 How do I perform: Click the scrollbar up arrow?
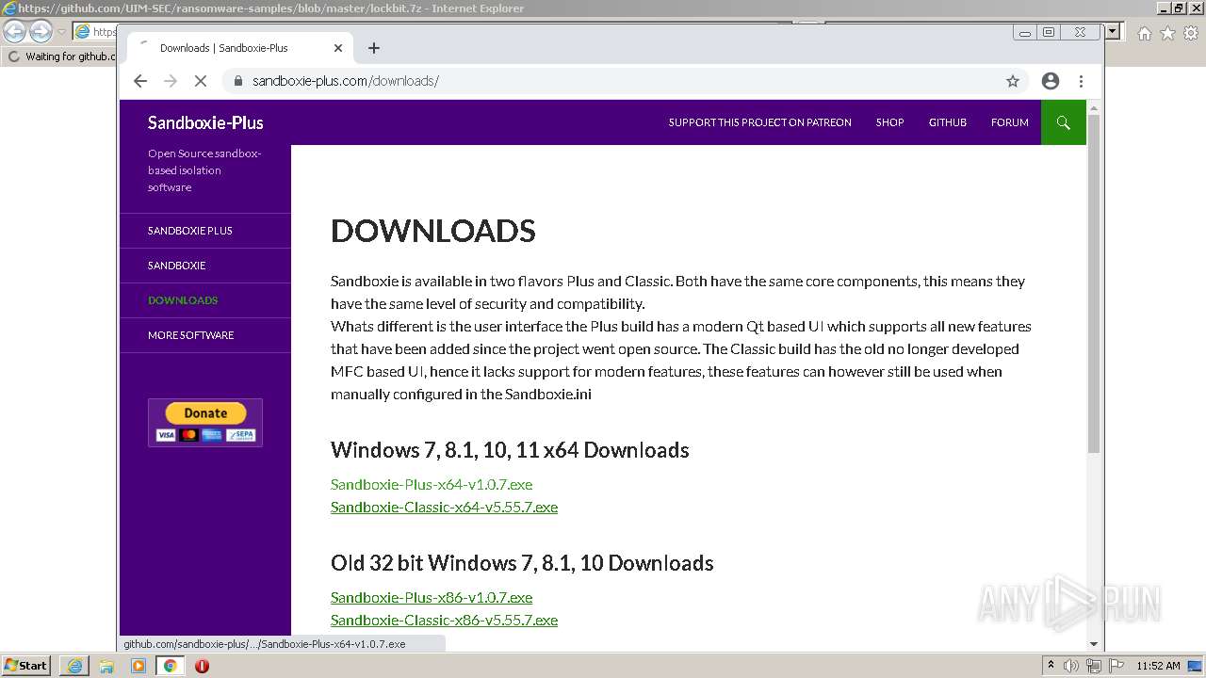(x=1094, y=107)
